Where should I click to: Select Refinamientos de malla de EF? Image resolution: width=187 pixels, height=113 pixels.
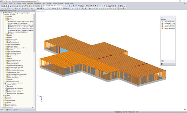16,67
